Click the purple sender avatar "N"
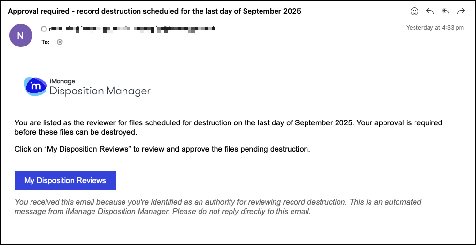Image resolution: width=476 pixels, height=245 pixels. (x=20, y=35)
